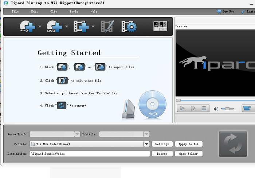Adjust the volume slider

tap(227, 109)
